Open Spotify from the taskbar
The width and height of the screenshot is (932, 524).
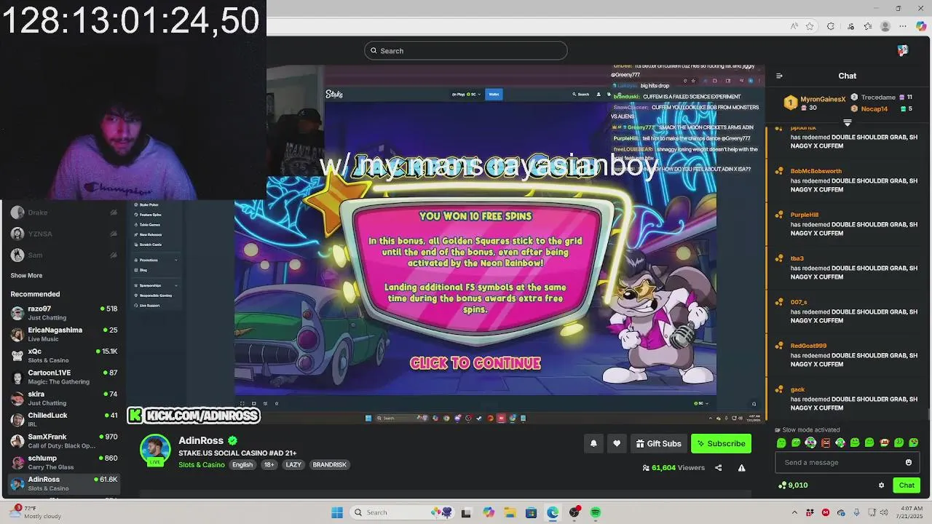(x=596, y=512)
